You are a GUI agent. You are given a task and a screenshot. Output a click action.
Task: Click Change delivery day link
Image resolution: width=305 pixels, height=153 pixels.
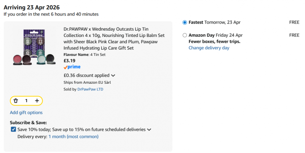coord(209,48)
